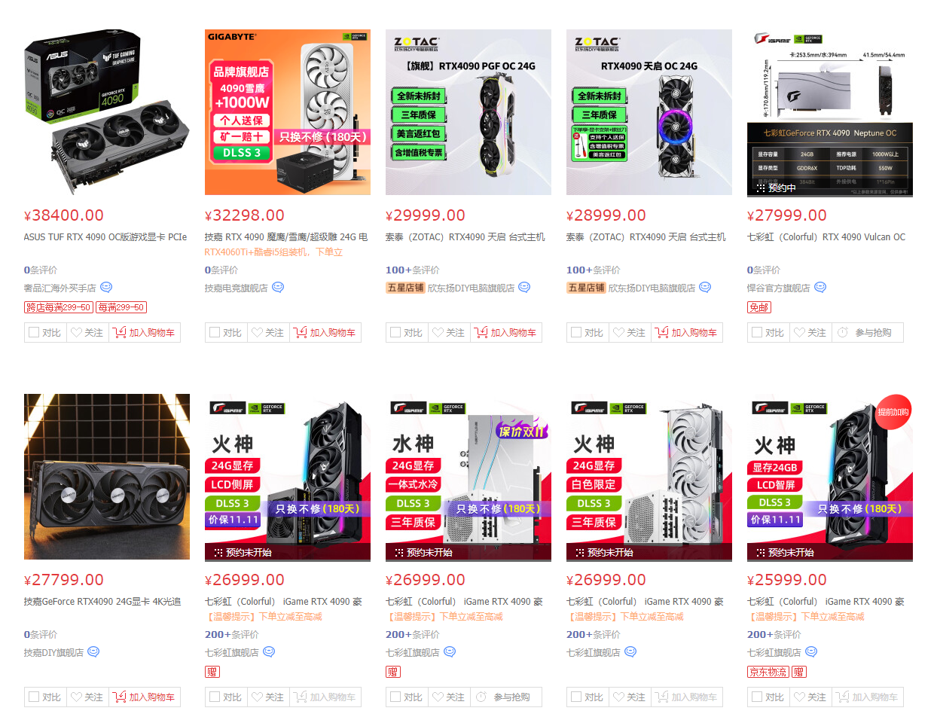Open 技嘉GeForce RTX4090 dark photo thumbnail
Image resolution: width=937 pixels, height=723 pixels.
pyautogui.click(x=107, y=477)
